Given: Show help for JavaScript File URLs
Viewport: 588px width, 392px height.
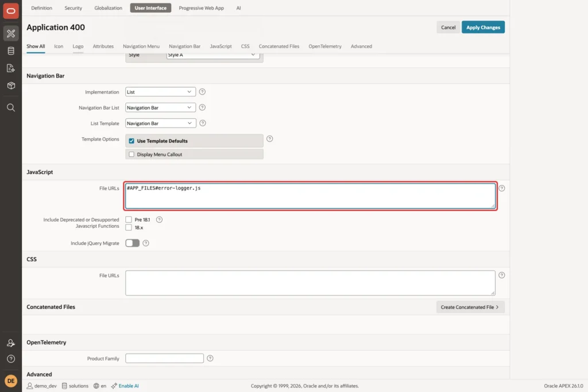Looking at the screenshot, I should pyautogui.click(x=502, y=188).
